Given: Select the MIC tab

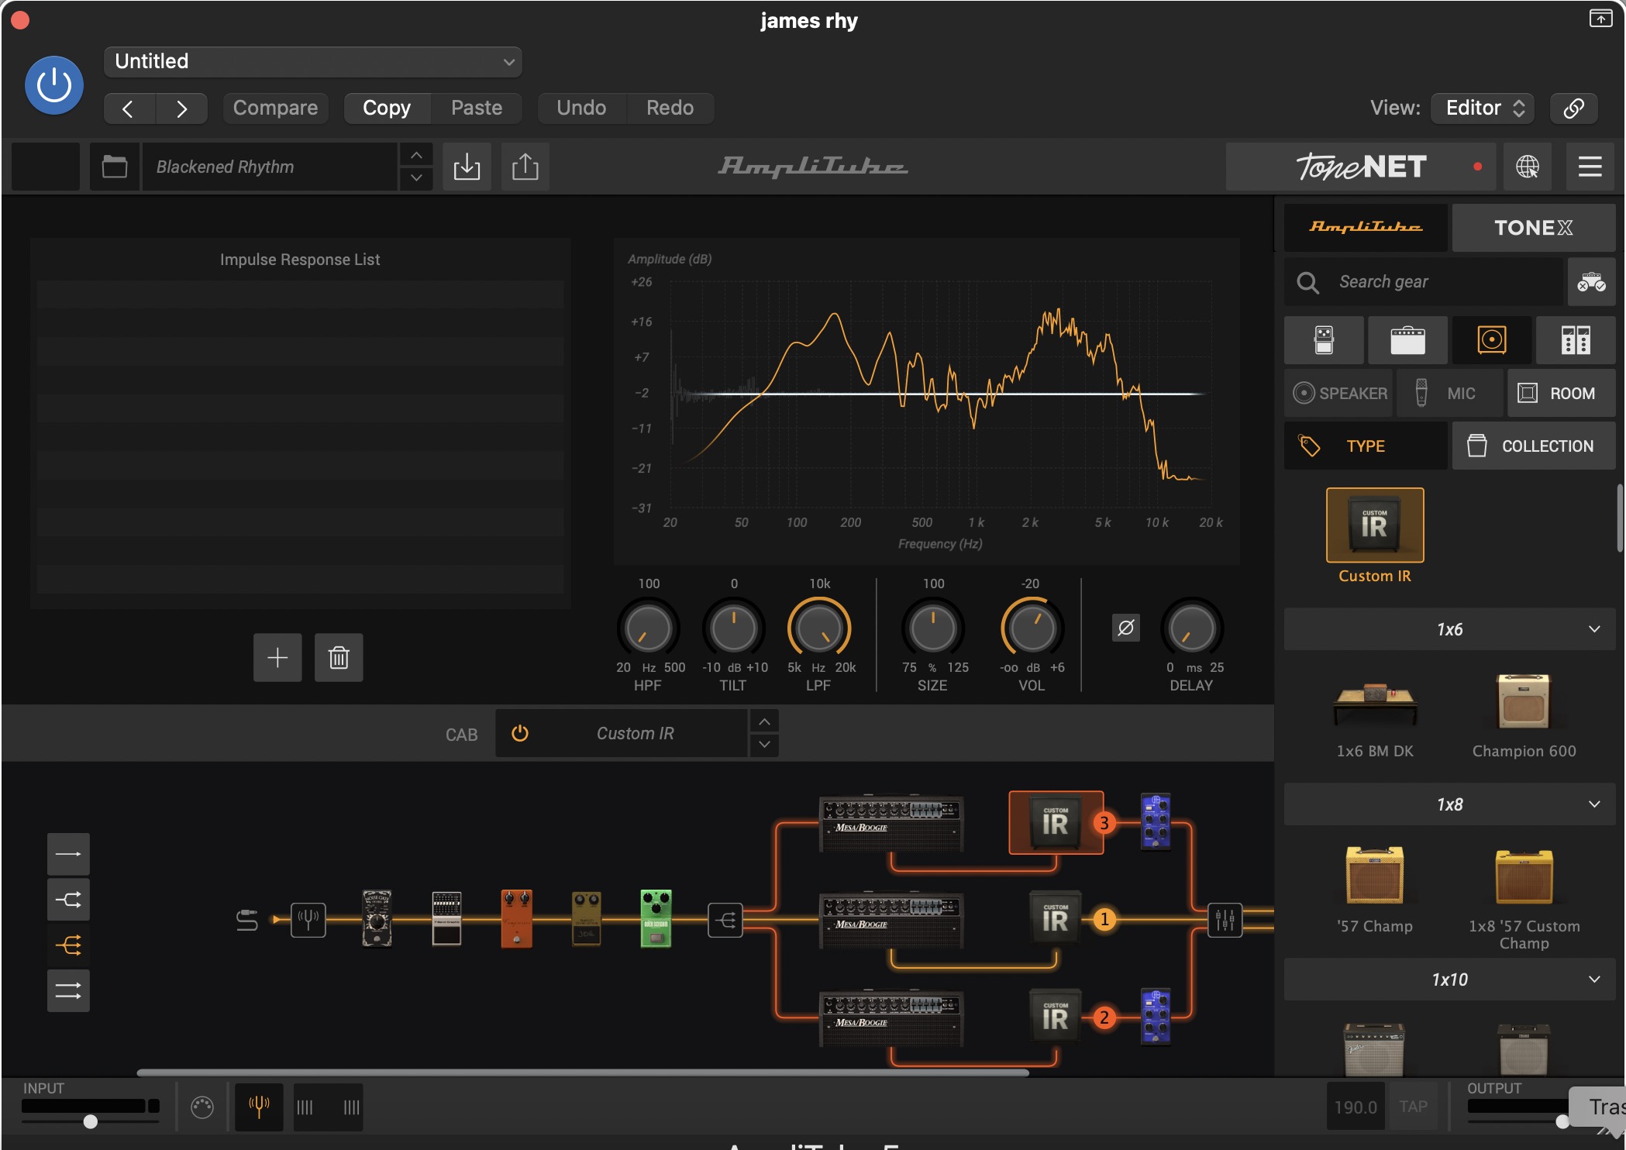Looking at the screenshot, I should (1451, 394).
